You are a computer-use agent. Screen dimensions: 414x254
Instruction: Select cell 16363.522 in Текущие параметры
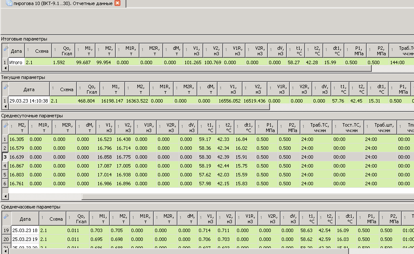[x=137, y=101]
